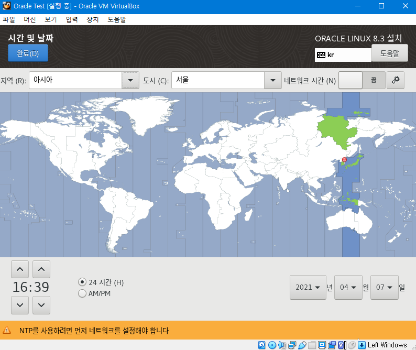The image size is (416, 350).
Task: Click the 시간 및 날짜 heading
Action: [x=31, y=38]
